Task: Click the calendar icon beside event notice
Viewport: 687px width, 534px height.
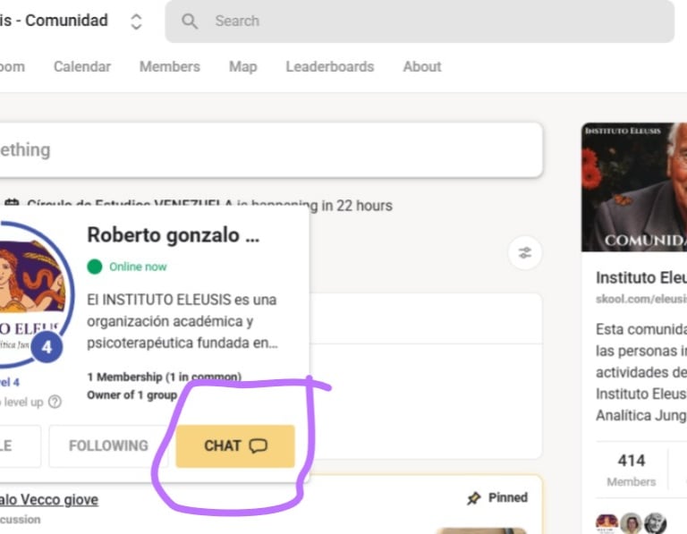Action: [12, 205]
